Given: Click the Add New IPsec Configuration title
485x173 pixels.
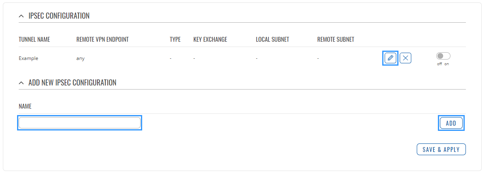Looking at the screenshot, I should tap(72, 83).
